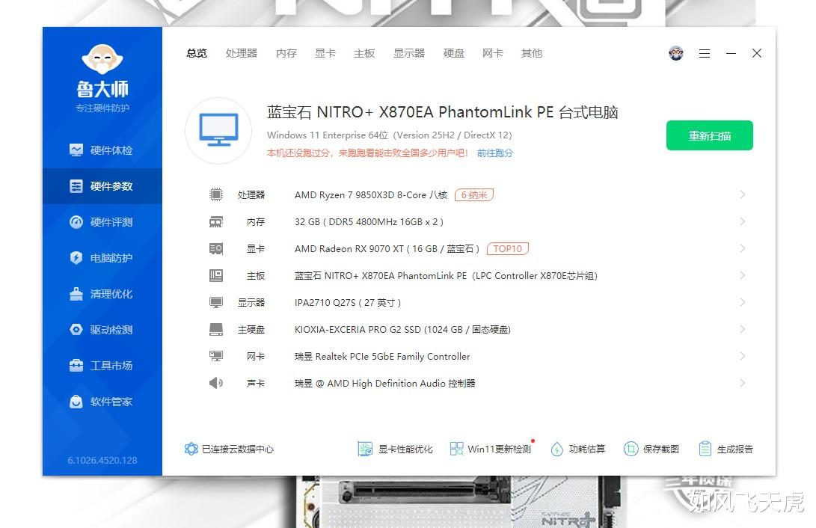The height and width of the screenshot is (528, 816).
Task: Run Win11更新检测
Action: [x=491, y=449]
